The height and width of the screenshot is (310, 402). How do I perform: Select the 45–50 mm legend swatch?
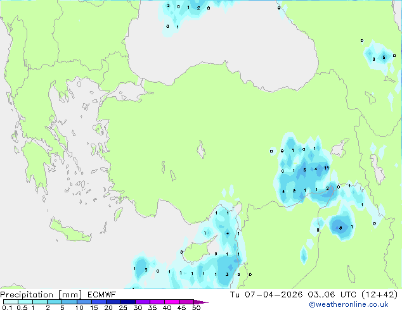pyautogui.click(x=186, y=302)
